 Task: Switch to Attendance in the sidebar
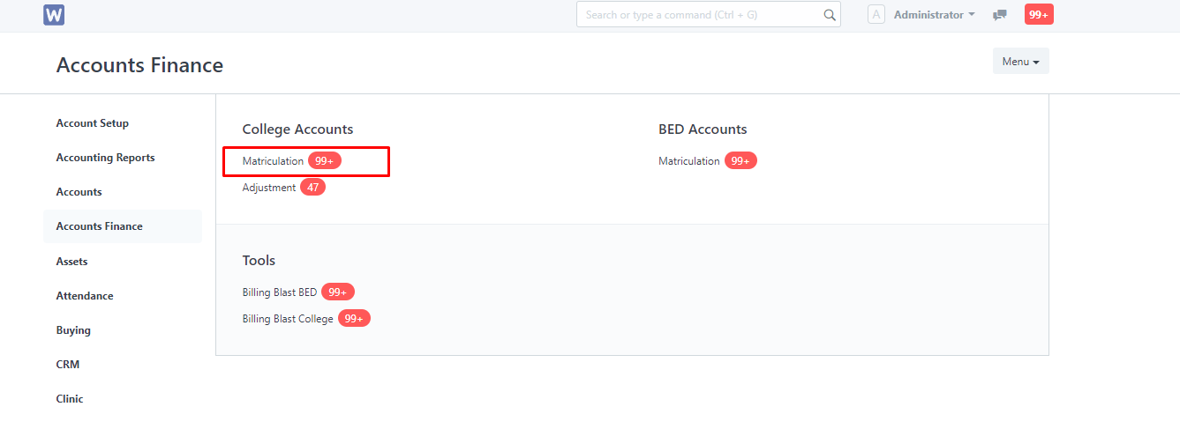(x=85, y=296)
